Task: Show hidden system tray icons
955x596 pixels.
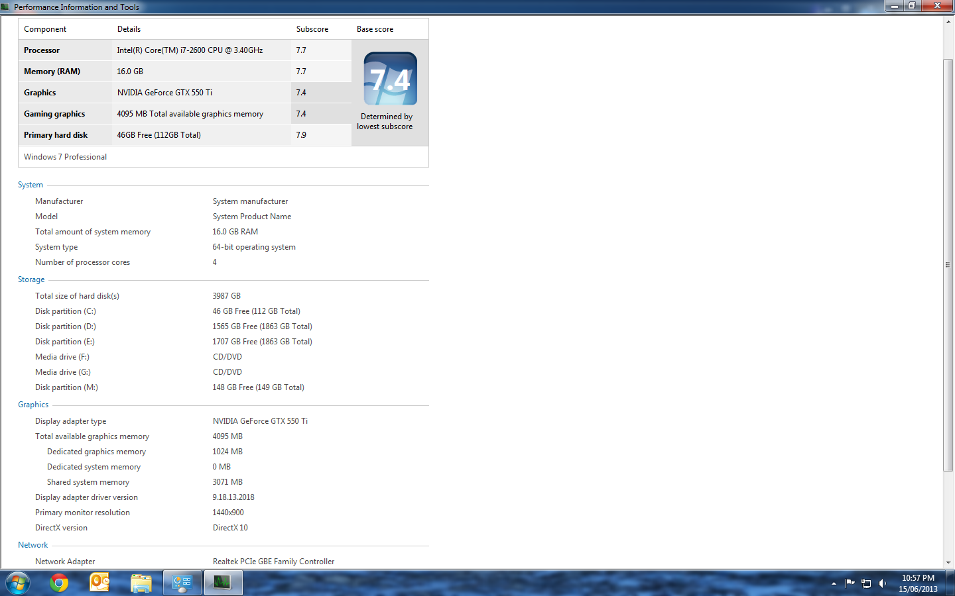Action: tap(834, 583)
